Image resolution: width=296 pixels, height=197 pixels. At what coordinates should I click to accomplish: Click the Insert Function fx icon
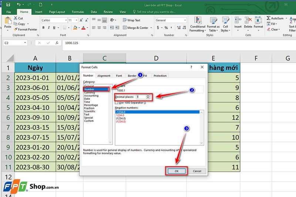click(57, 43)
